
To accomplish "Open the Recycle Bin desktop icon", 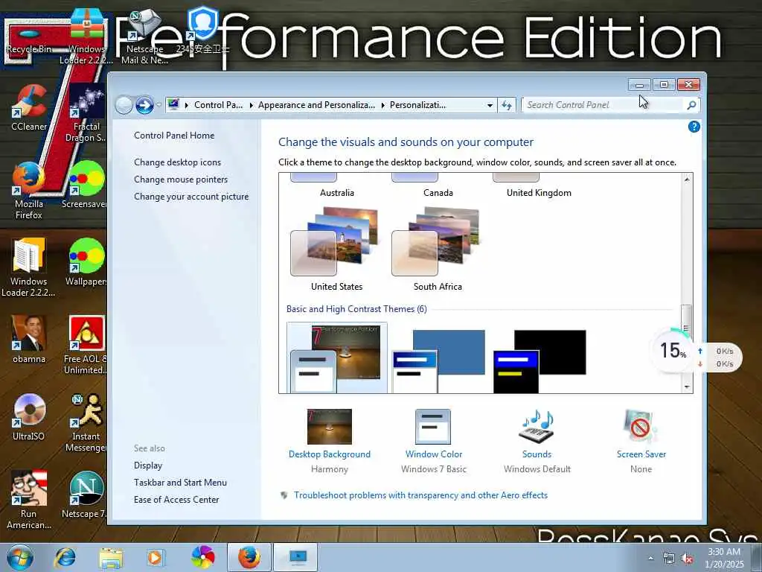I will pyautogui.click(x=28, y=38).
